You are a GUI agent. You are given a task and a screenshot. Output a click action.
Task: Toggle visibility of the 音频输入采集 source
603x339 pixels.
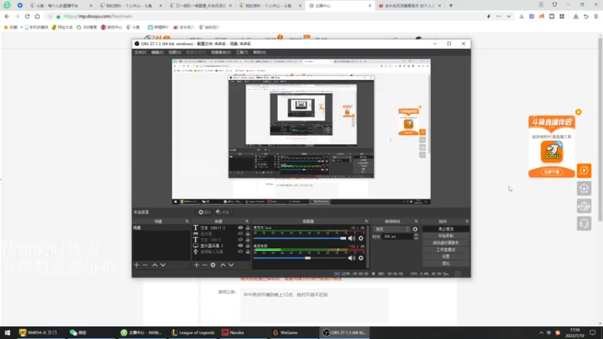[240, 252]
